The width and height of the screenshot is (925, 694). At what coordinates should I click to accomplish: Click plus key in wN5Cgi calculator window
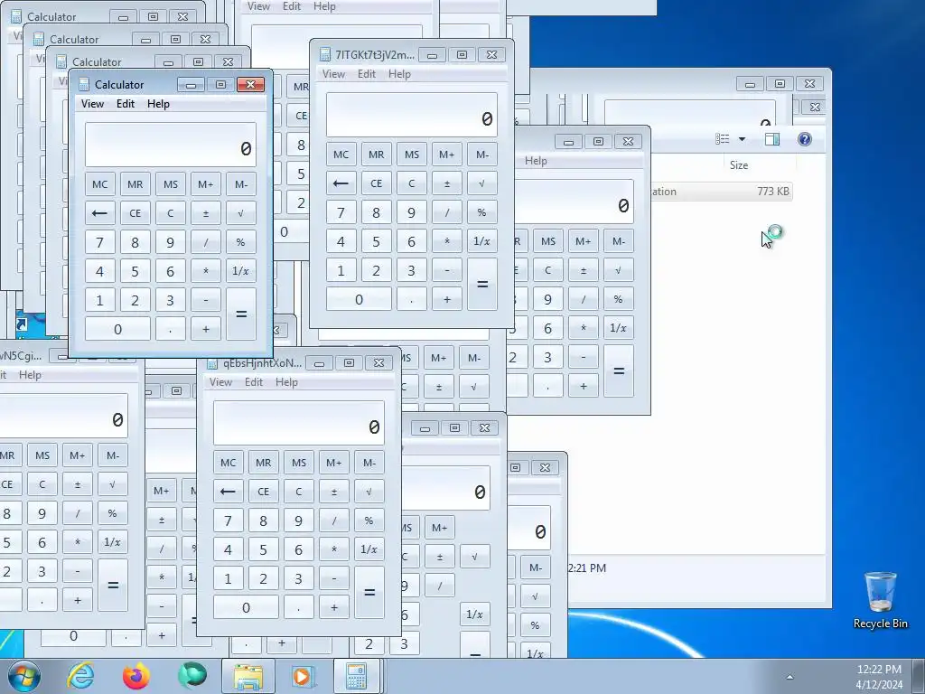pyautogui.click(x=78, y=600)
